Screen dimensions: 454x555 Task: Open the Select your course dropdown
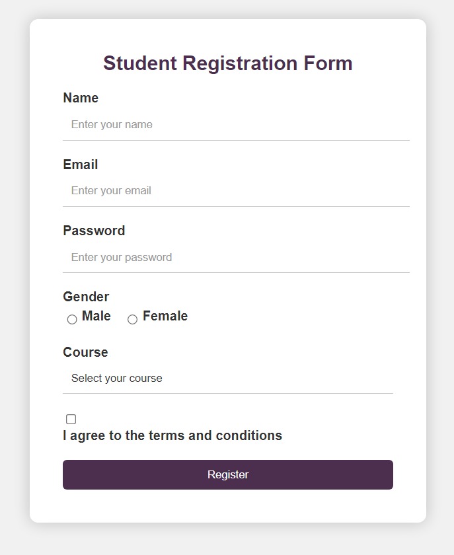228,378
